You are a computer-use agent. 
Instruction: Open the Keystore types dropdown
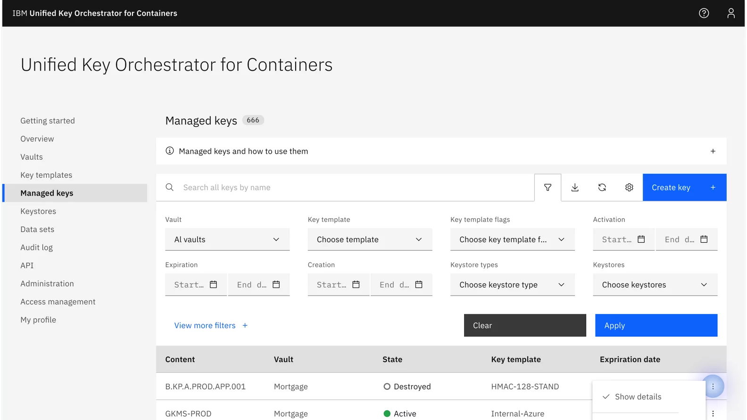coord(513,285)
